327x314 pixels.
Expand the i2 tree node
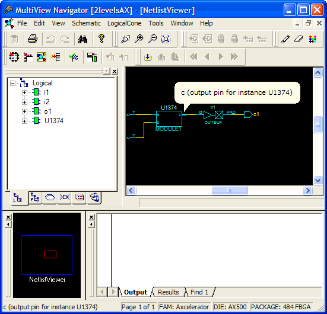(x=24, y=102)
